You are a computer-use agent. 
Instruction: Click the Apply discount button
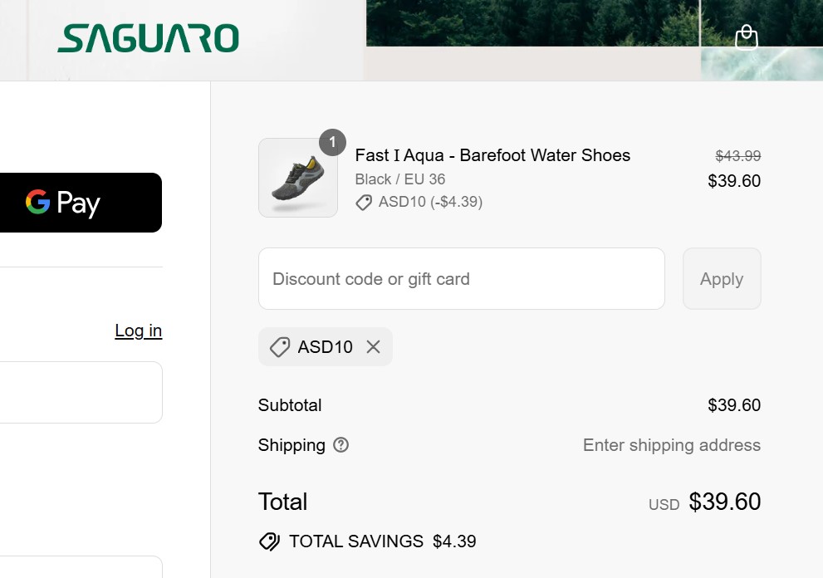pos(721,278)
